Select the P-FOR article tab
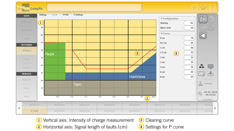This screenshot has width=234, height=131. pos(34,111)
